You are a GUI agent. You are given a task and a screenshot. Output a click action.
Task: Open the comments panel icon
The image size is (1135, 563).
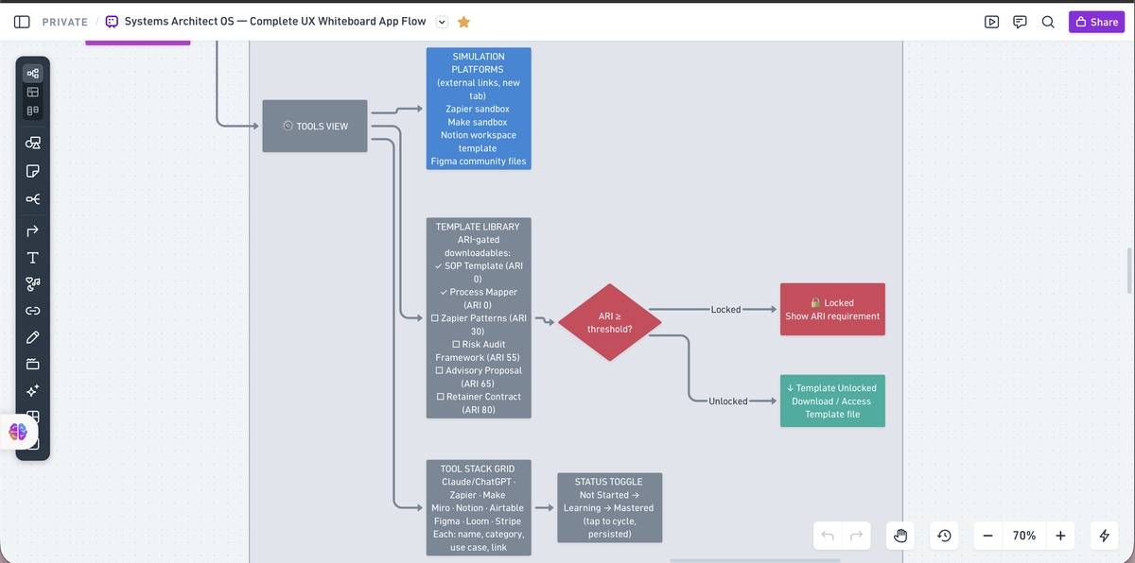(1020, 22)
